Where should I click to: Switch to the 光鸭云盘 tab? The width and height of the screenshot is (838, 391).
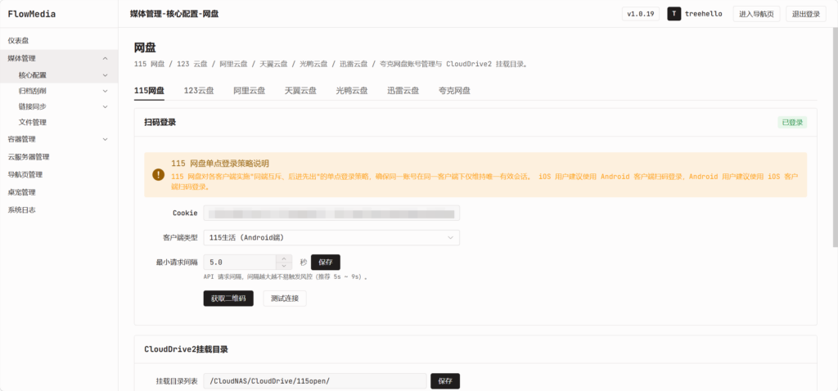[x=352, y=91]
